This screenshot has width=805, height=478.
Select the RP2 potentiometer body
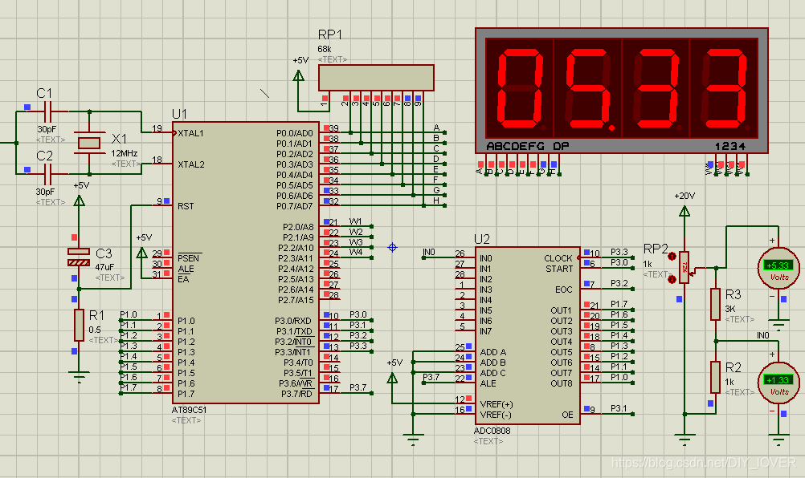[684, 267]
